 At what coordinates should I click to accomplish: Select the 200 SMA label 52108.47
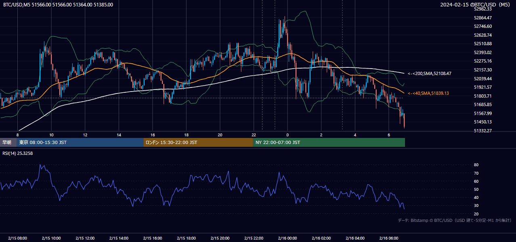click(x=429, y=73)
